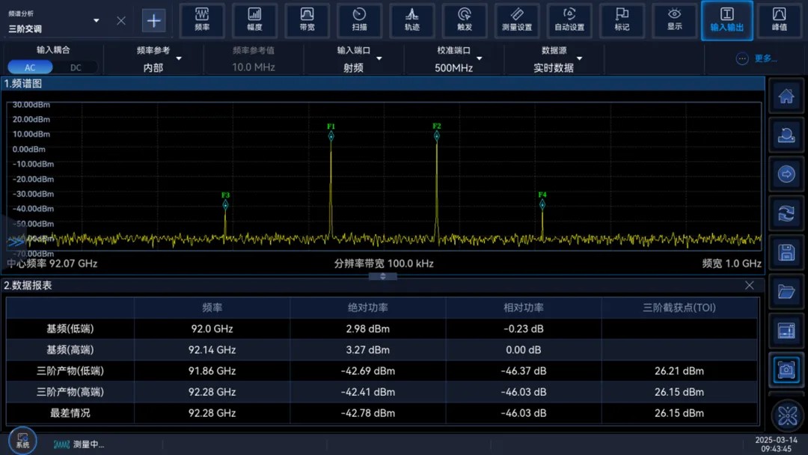Open the 频率 (Frequency) settings

point(202,20)
